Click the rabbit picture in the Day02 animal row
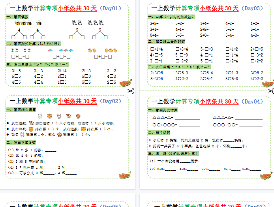The height and width of the screenshot is (207, 274). click(x=40, y=116)
